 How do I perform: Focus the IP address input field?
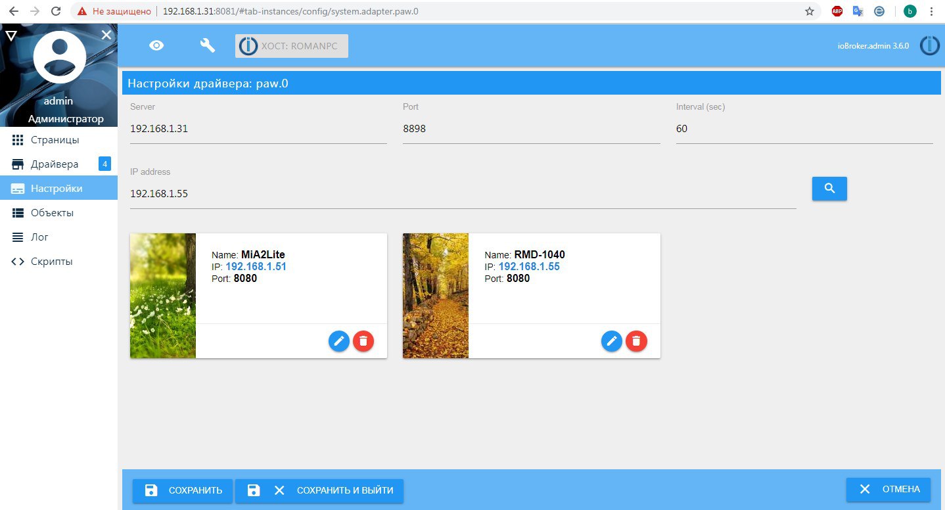463,195
